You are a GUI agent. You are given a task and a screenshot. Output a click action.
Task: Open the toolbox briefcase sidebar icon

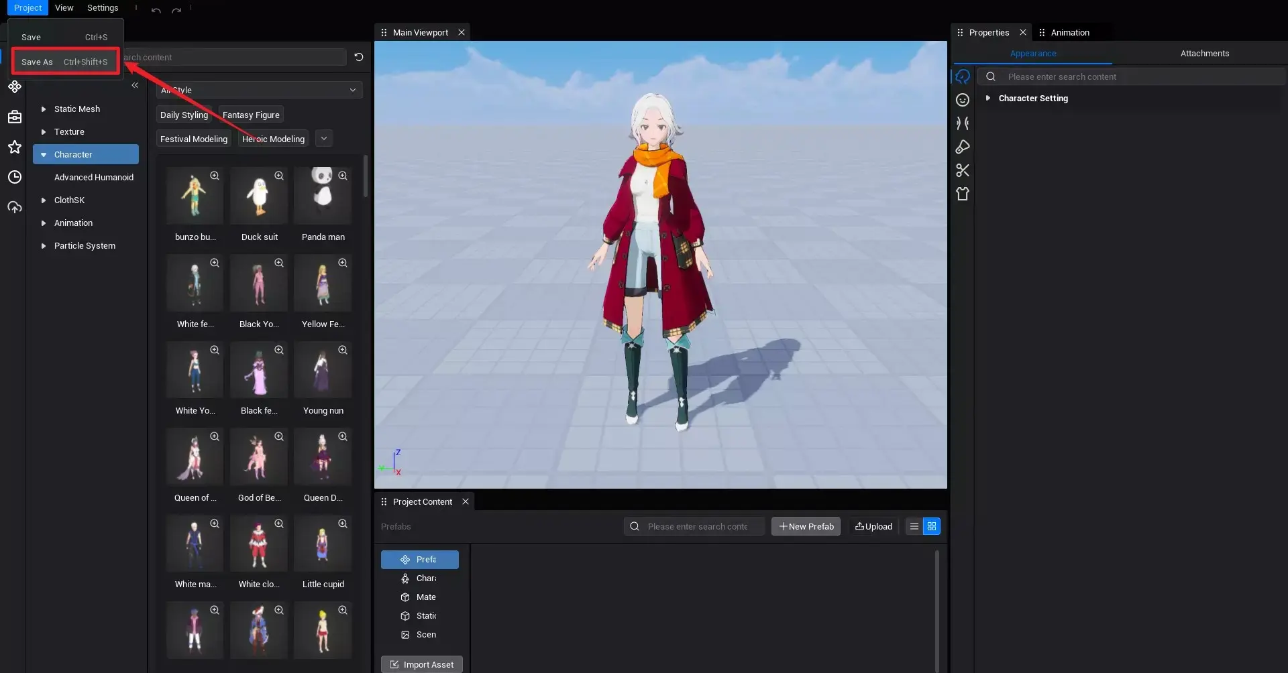tap(15, 117)
